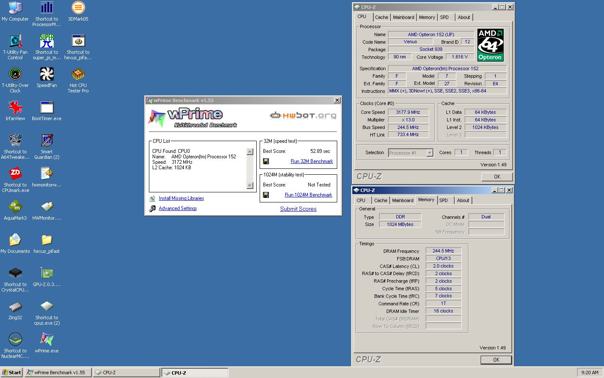Image resolution: width=604 pixels, height=378 pixels.
Task: Select the super_pi_mod shortcut icon
Action: [x=47, y=41]
